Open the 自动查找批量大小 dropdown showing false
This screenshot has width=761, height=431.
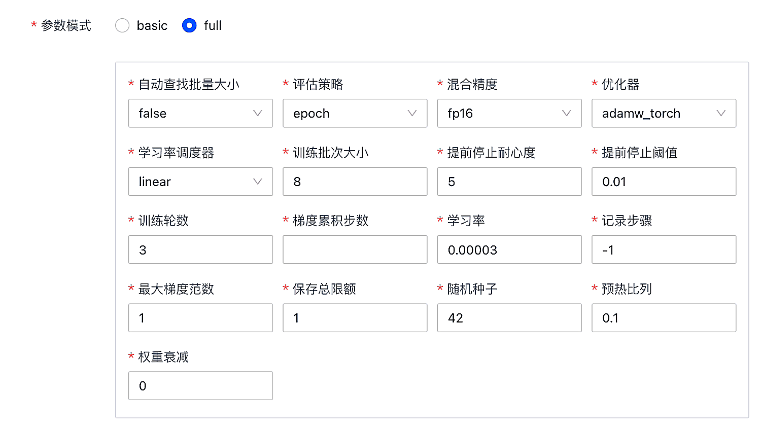point(200,113)
